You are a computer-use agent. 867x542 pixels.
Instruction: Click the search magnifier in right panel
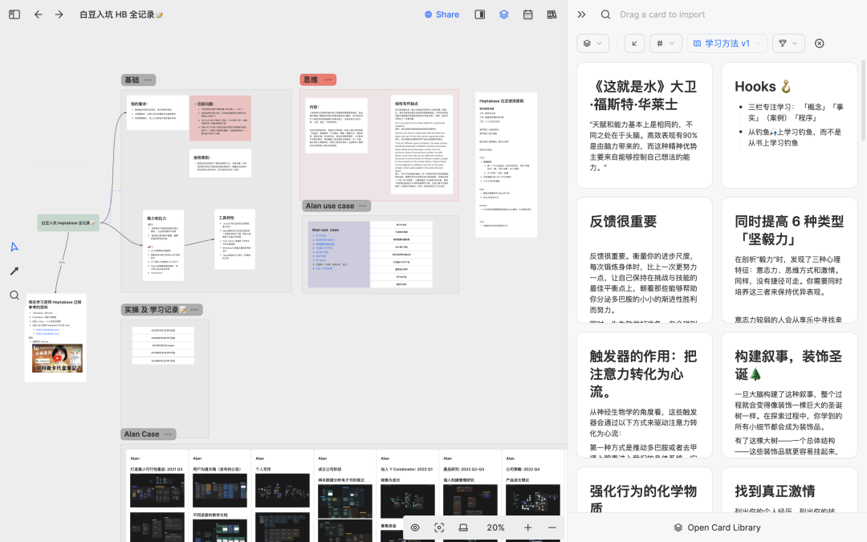[x=605, y=14]
